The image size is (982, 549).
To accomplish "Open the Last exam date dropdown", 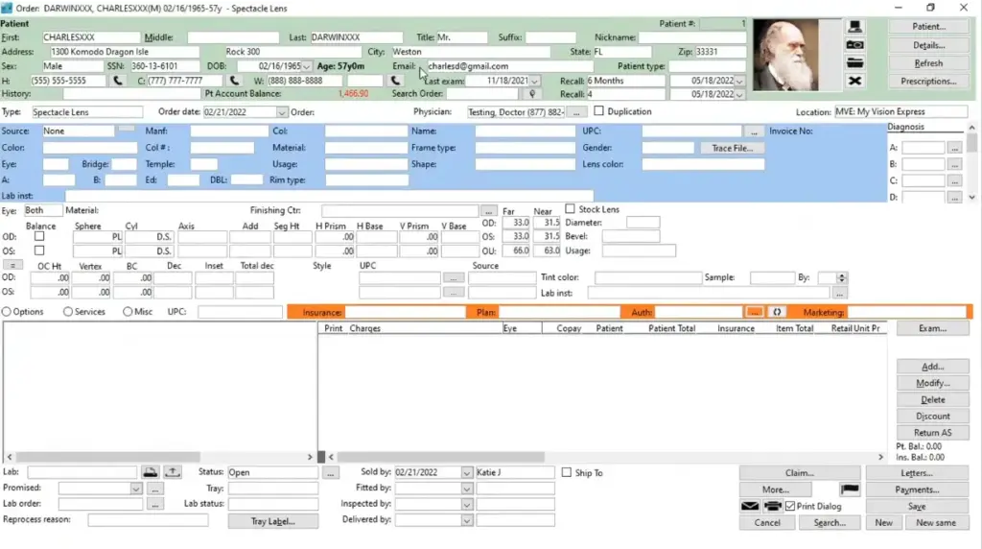I will [534, 81].
